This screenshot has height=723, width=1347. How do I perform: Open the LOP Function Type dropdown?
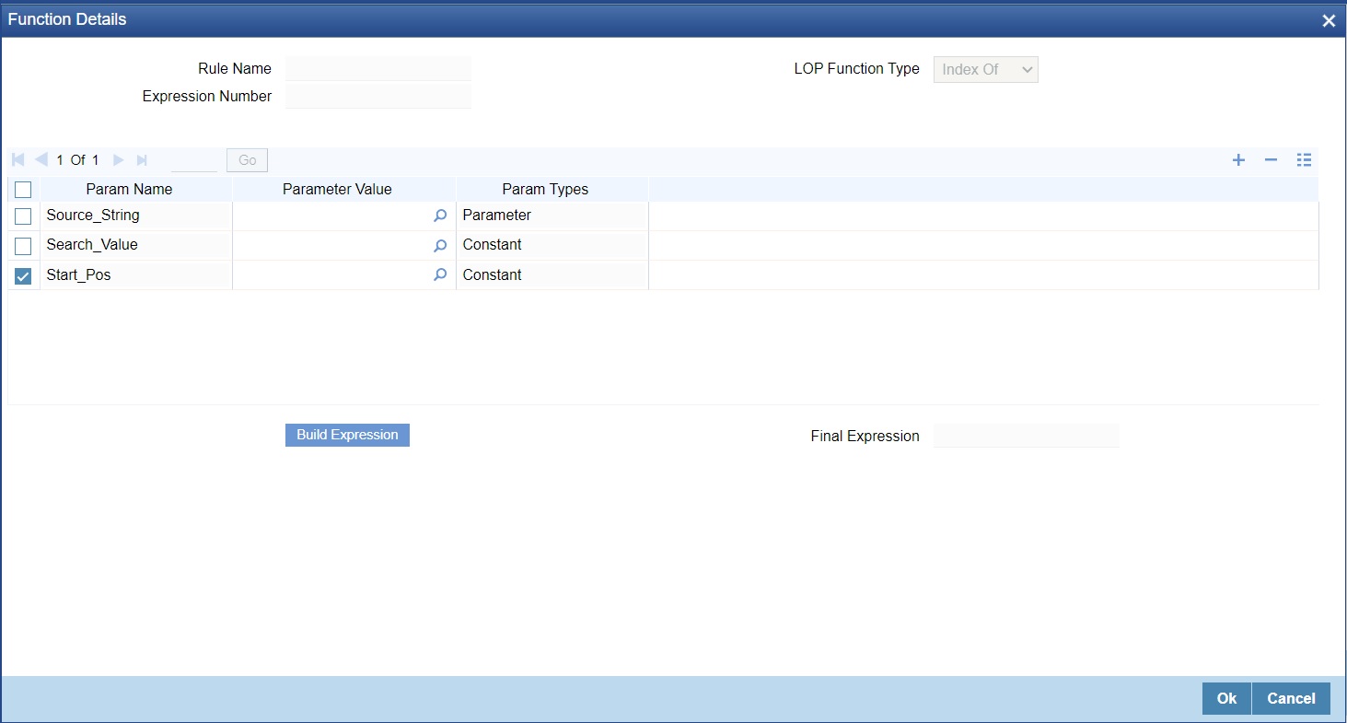(986, 69)
